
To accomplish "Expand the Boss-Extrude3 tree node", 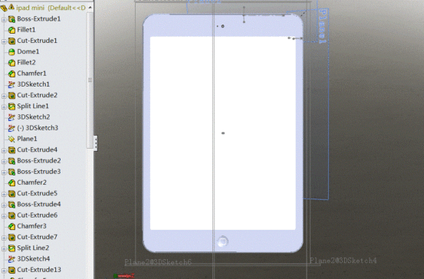I will pos(4,172).
